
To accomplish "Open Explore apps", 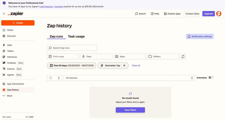I will point(172,14).
